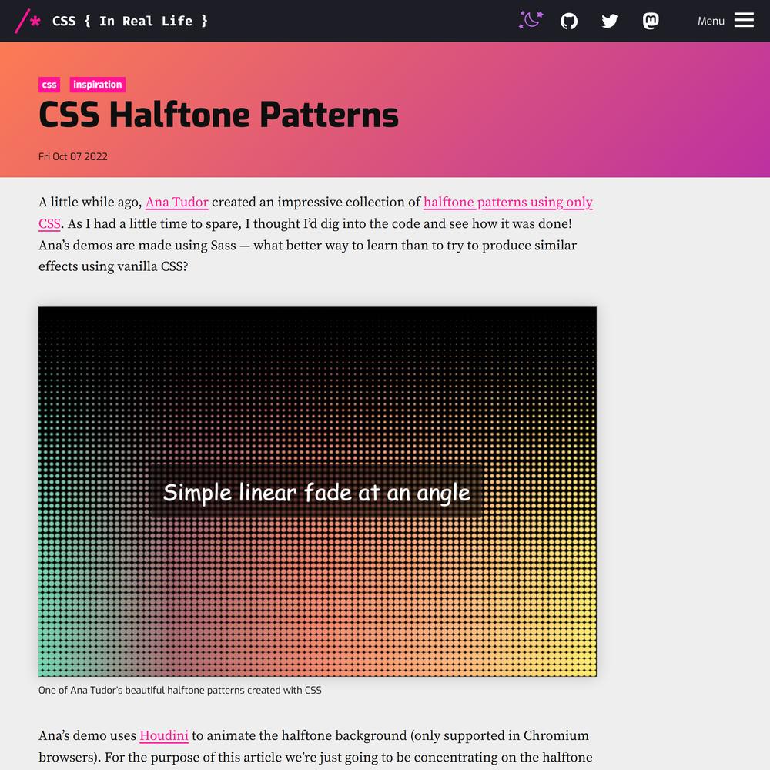Open the hamburger Menu button
The image size is (770, 770).
click(x=725, y=21)
